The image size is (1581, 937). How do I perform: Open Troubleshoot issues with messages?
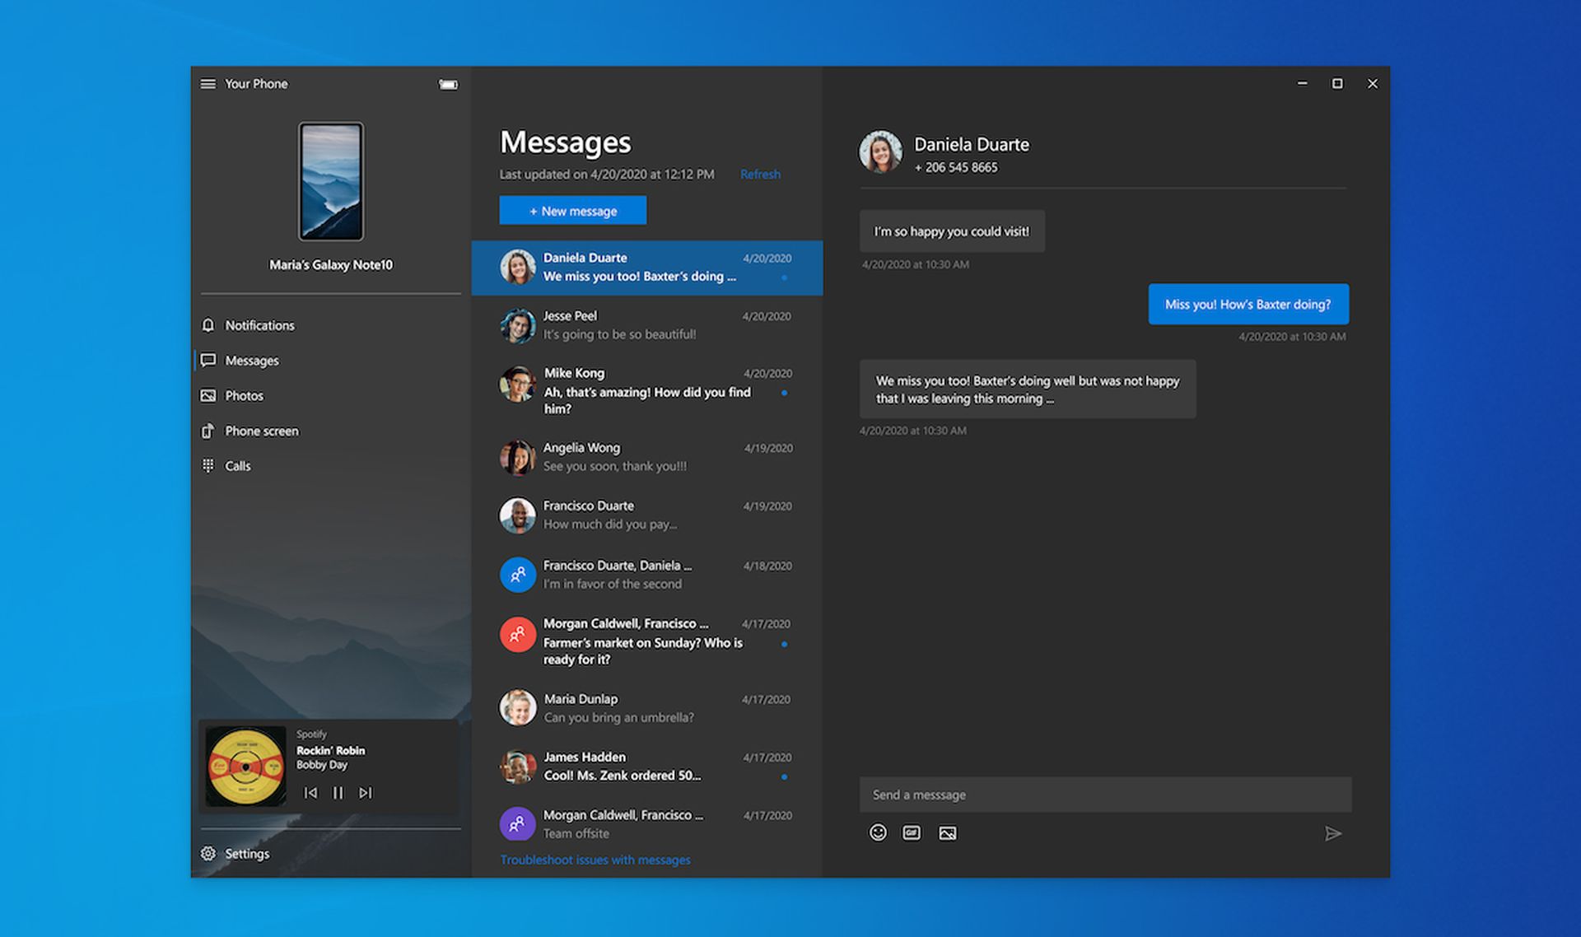(x=595, y=859)
